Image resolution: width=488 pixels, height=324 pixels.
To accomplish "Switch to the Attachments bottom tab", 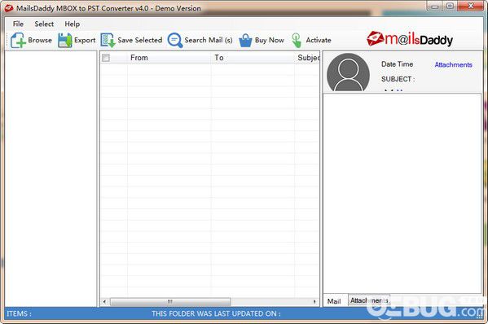I will (x=369, y=300).
